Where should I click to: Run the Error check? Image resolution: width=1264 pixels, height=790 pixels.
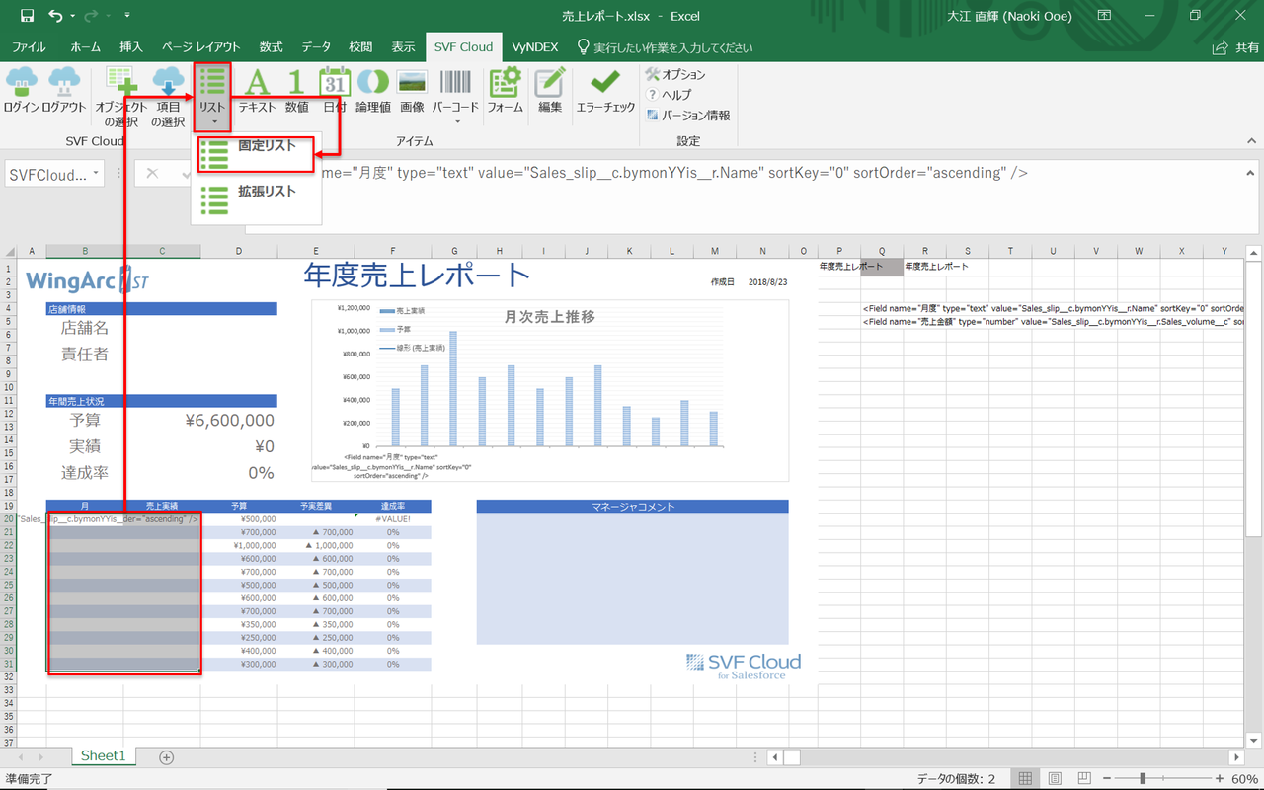pos(605,90)
